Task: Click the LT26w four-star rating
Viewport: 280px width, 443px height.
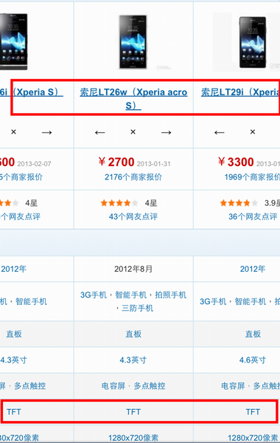Action: (119, 203)
